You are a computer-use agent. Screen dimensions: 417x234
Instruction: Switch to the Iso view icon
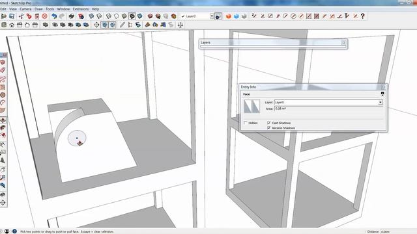pos(4,25)
